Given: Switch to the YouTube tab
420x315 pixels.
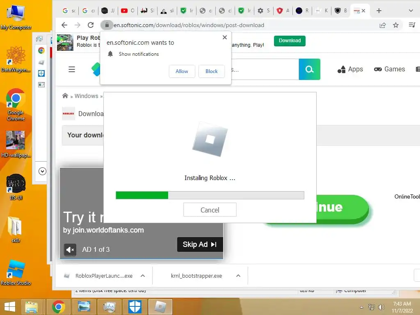Looking at the screenshot, I should pos(128,11).
